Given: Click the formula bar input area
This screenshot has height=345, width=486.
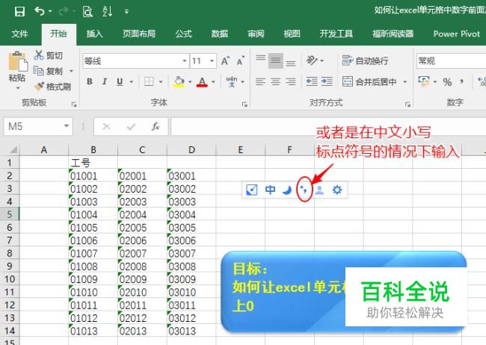Looking at the screenshot, I should (x=328, y=126).
